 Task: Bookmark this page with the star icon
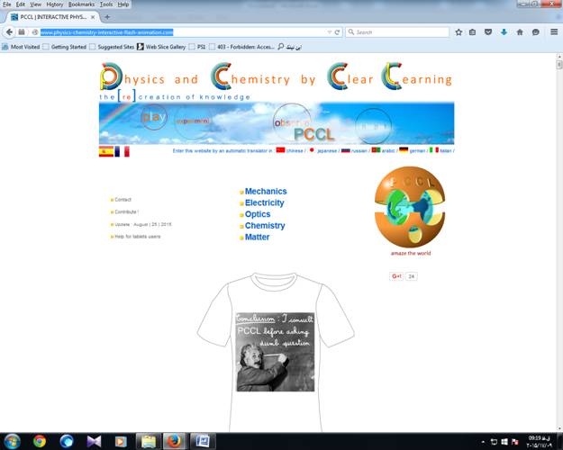pyautogui.click(x=459, y=32)
